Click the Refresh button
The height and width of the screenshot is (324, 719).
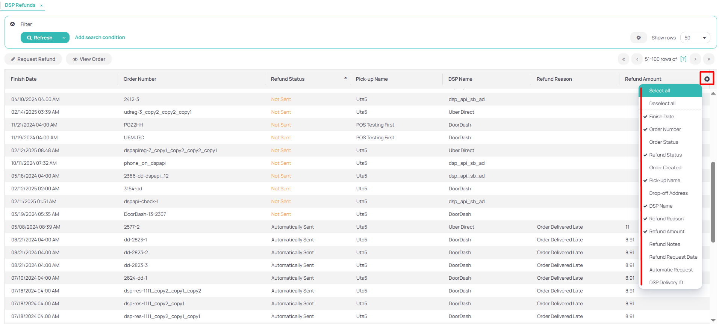[40, 38]
